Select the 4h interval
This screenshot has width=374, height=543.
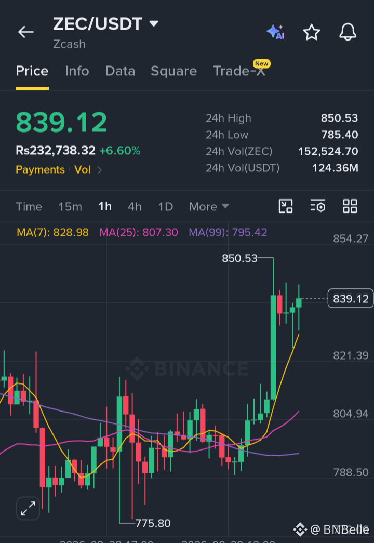(135, 207)
